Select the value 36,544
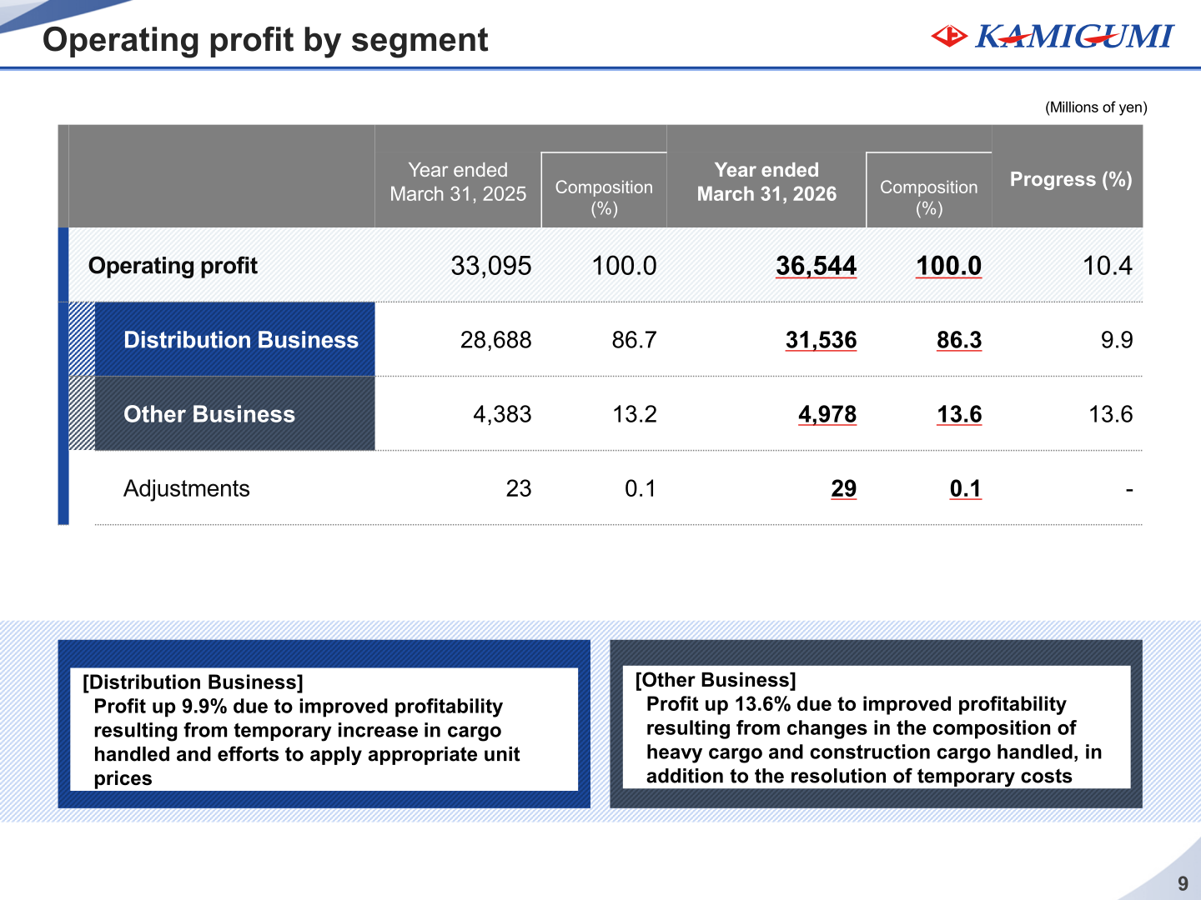Viewport: 1201px width, 900px height. [x=816, y=266]
